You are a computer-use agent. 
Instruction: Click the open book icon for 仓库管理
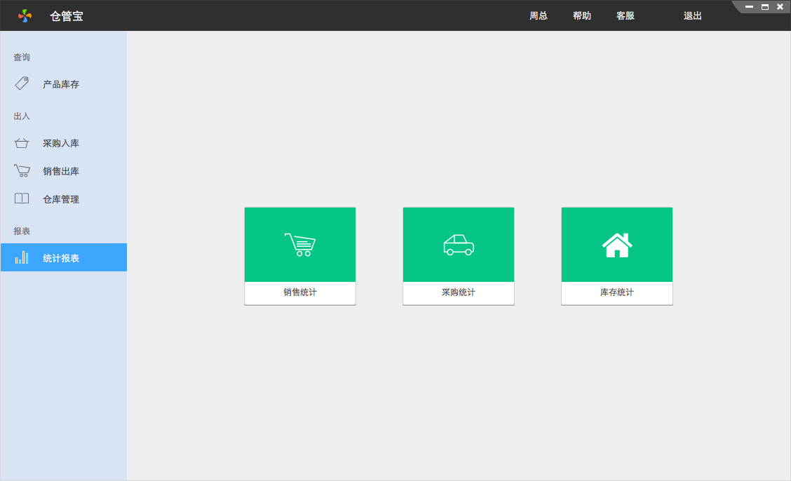[x=22, y=199]
